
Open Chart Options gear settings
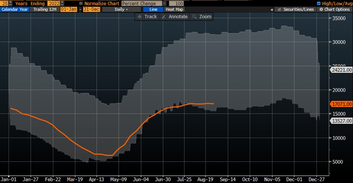[x=337, y=9]
